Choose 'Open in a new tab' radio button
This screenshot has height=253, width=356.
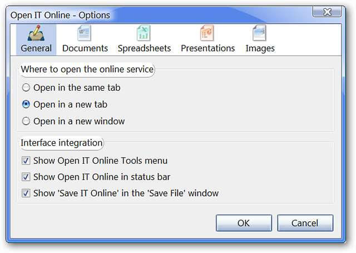[x=26, y=104]
